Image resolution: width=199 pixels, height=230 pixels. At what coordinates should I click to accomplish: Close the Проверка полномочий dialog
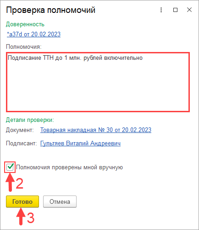pyautogui.click(x=189, y=10)
